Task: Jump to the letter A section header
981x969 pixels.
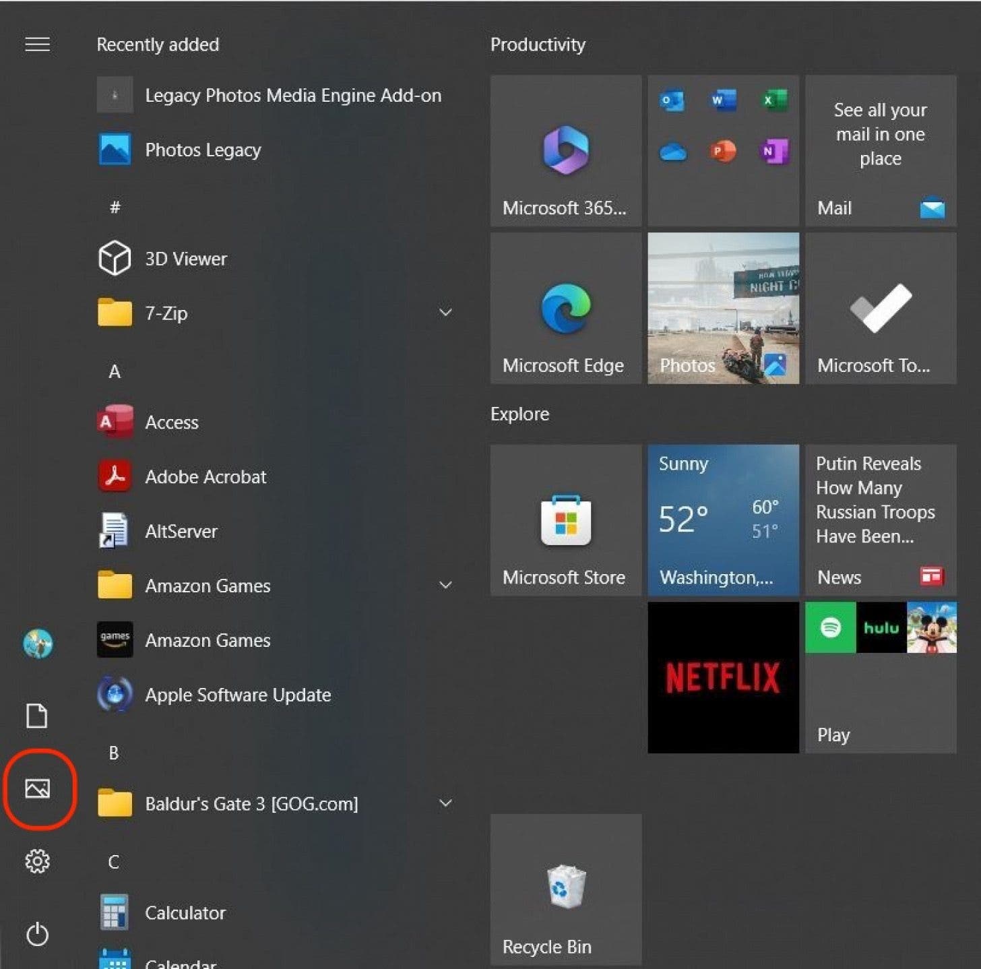Action: point(115,371)
